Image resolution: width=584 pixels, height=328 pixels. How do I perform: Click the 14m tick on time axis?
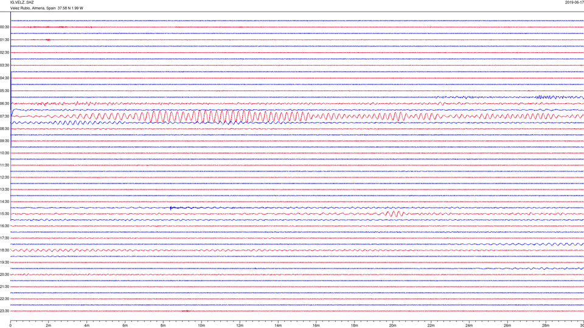pos(278,326)
